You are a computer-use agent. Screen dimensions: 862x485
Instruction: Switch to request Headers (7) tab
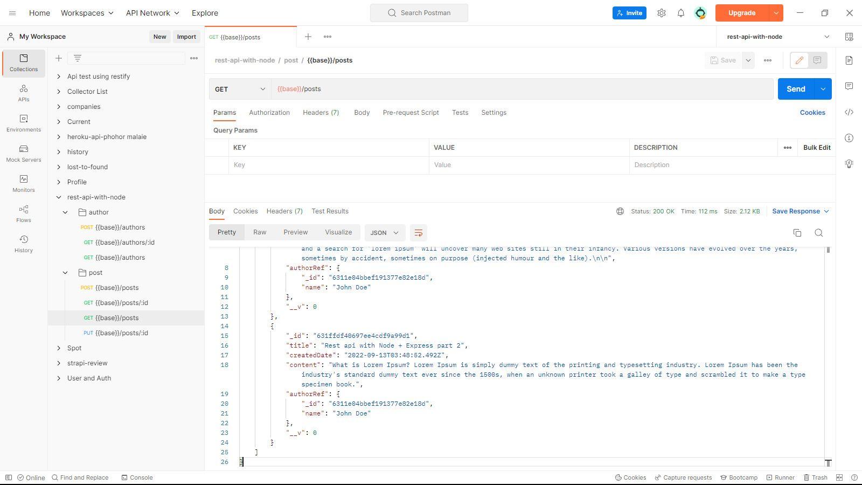pos(321,113)
